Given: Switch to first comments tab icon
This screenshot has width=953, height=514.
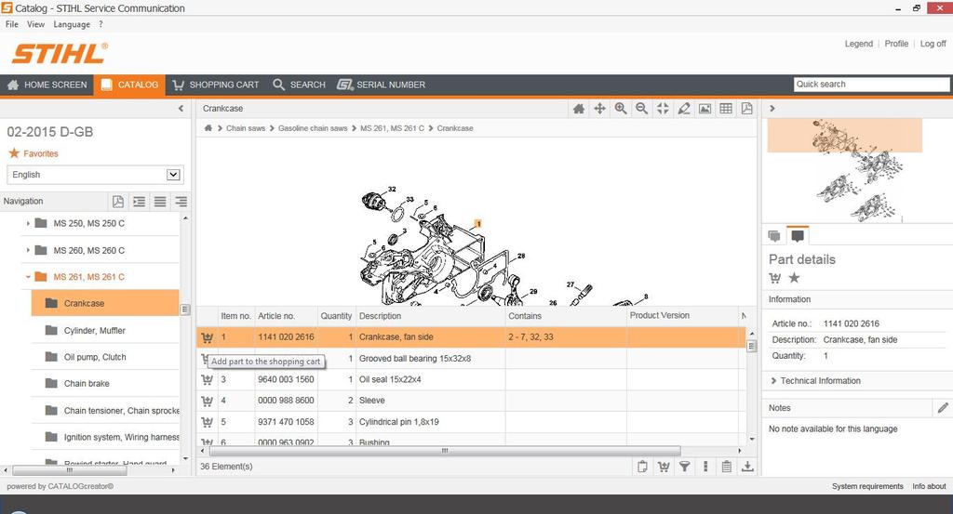Looking at the screenshot, I should click(774, 235).
